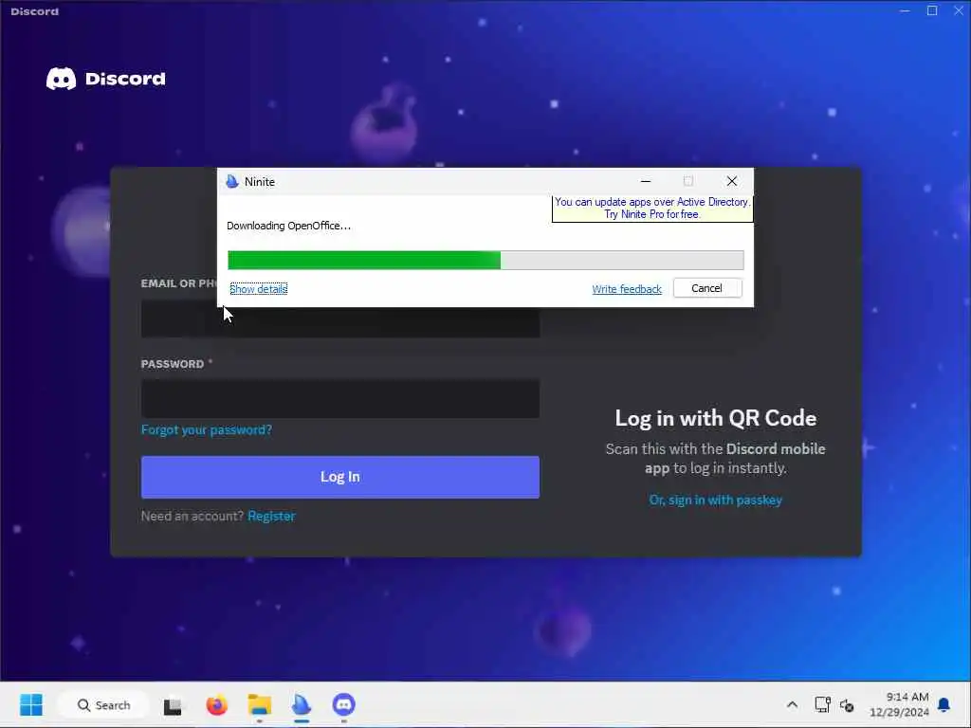
Task: Click the Ninite Pro Active Directory banner
Action: pyautogui.click(x=652, y=208)
